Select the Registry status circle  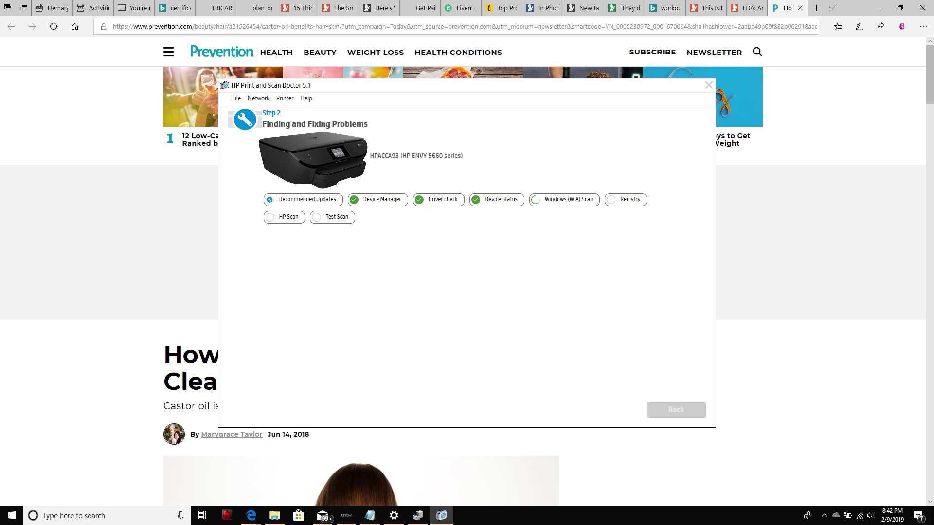coord(611,200)
